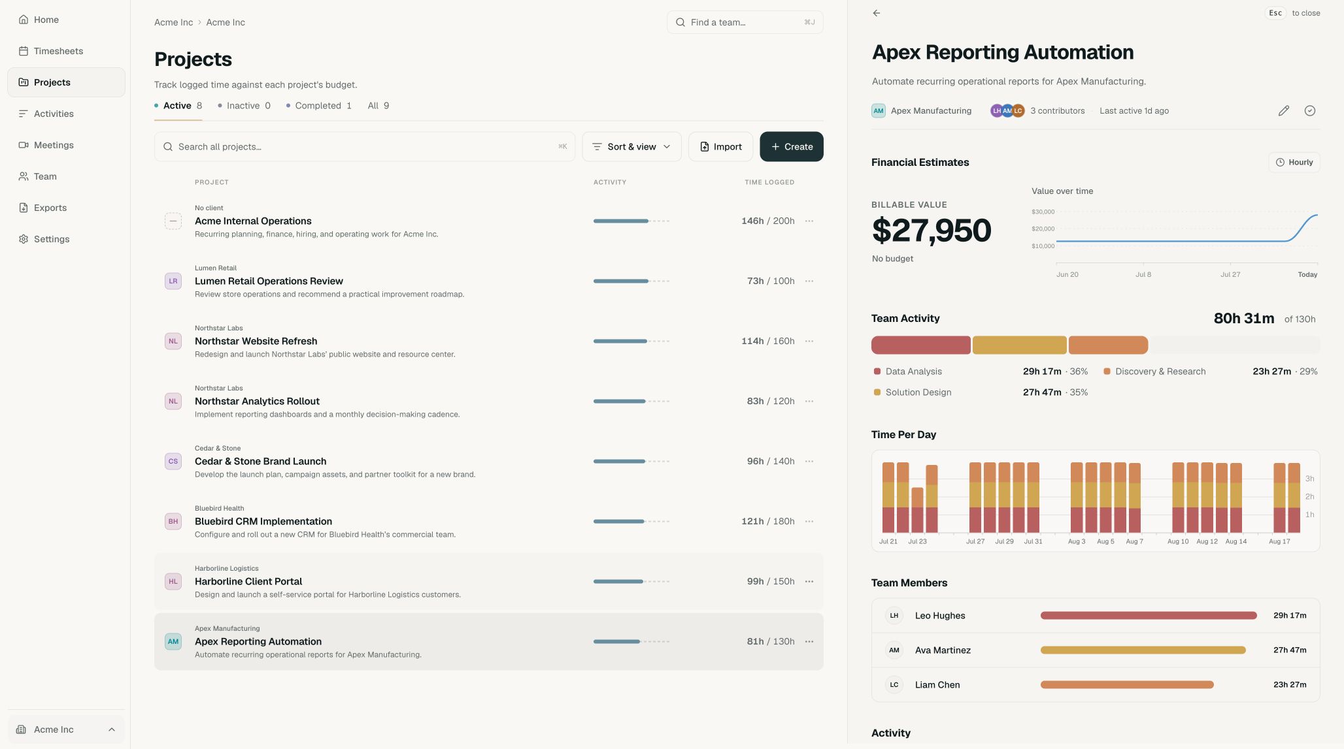The width and height of the screenshot is (1344, 749).
Task: Show Completed projects tab
Action: click(x=318, y=106)
